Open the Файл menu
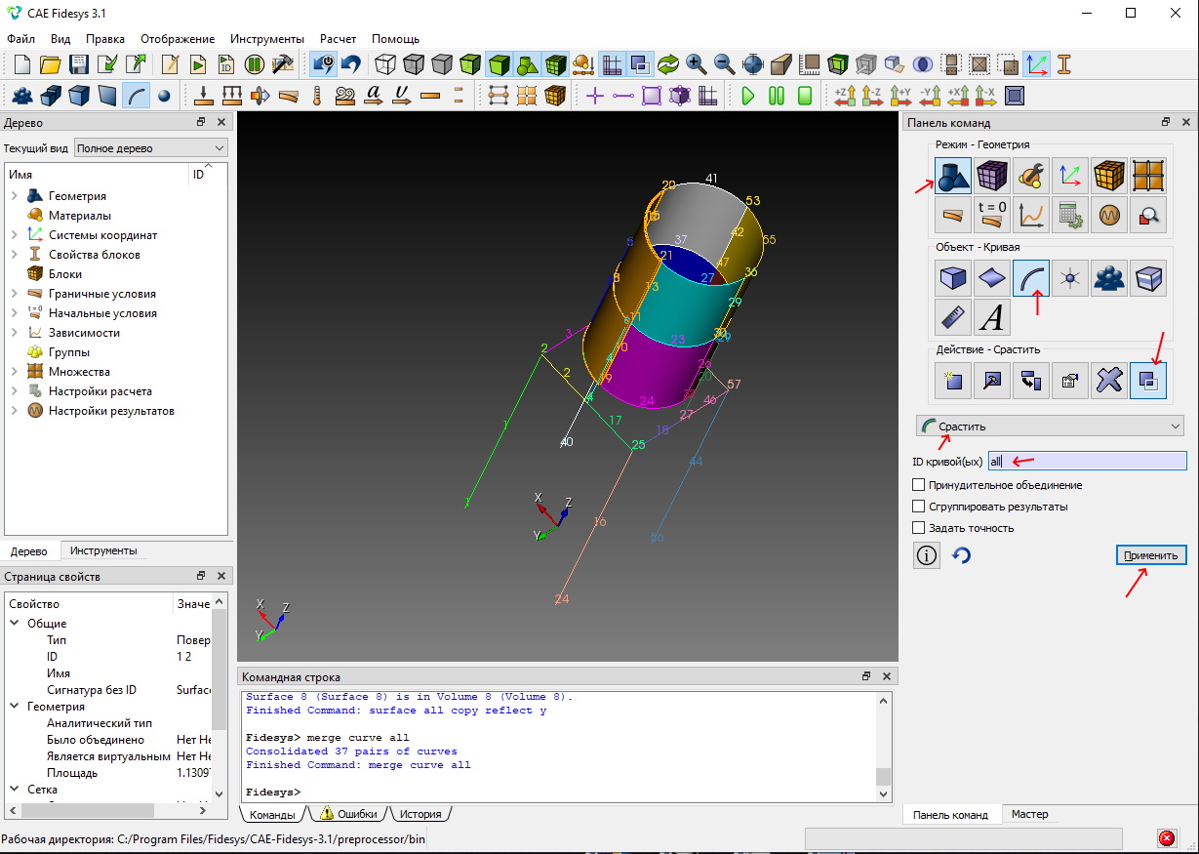 click(x=20, y=39)
